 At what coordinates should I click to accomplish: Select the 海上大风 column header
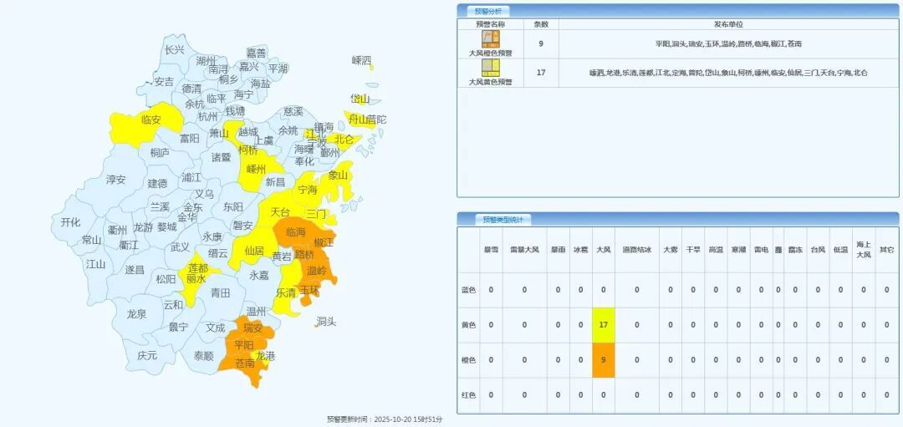pyautogui.click(x=864, y=249)
